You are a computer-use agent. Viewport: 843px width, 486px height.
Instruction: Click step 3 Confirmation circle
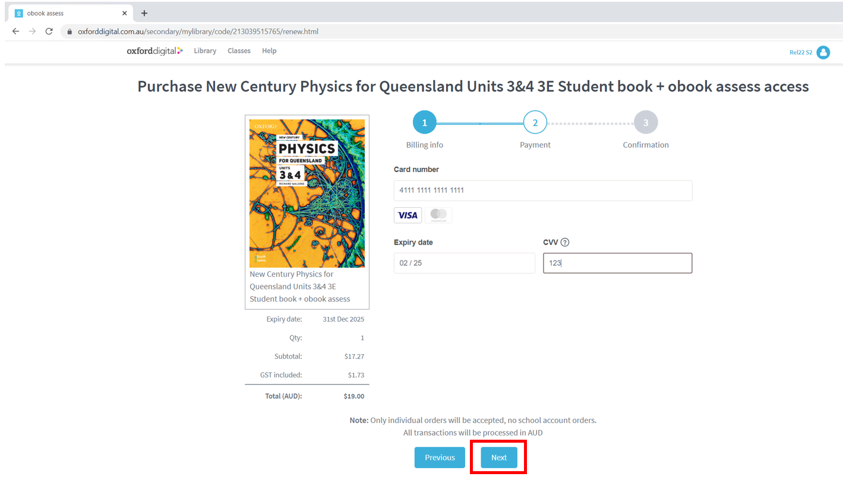click(645, 123)
